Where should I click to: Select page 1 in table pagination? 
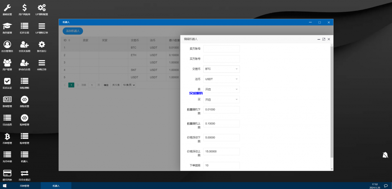click(x=71, y=85)
